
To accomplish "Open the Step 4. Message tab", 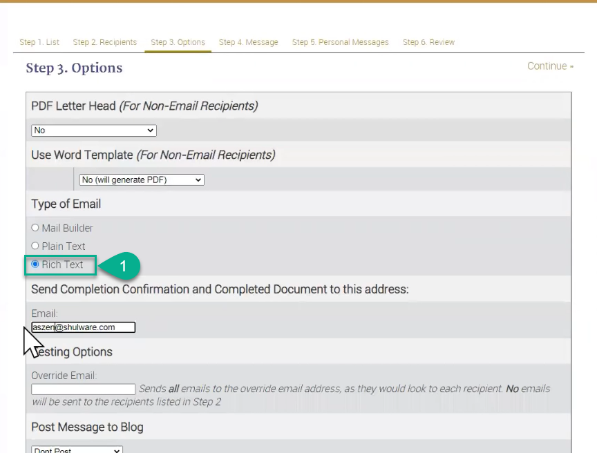I will click(x=248, y=42).
